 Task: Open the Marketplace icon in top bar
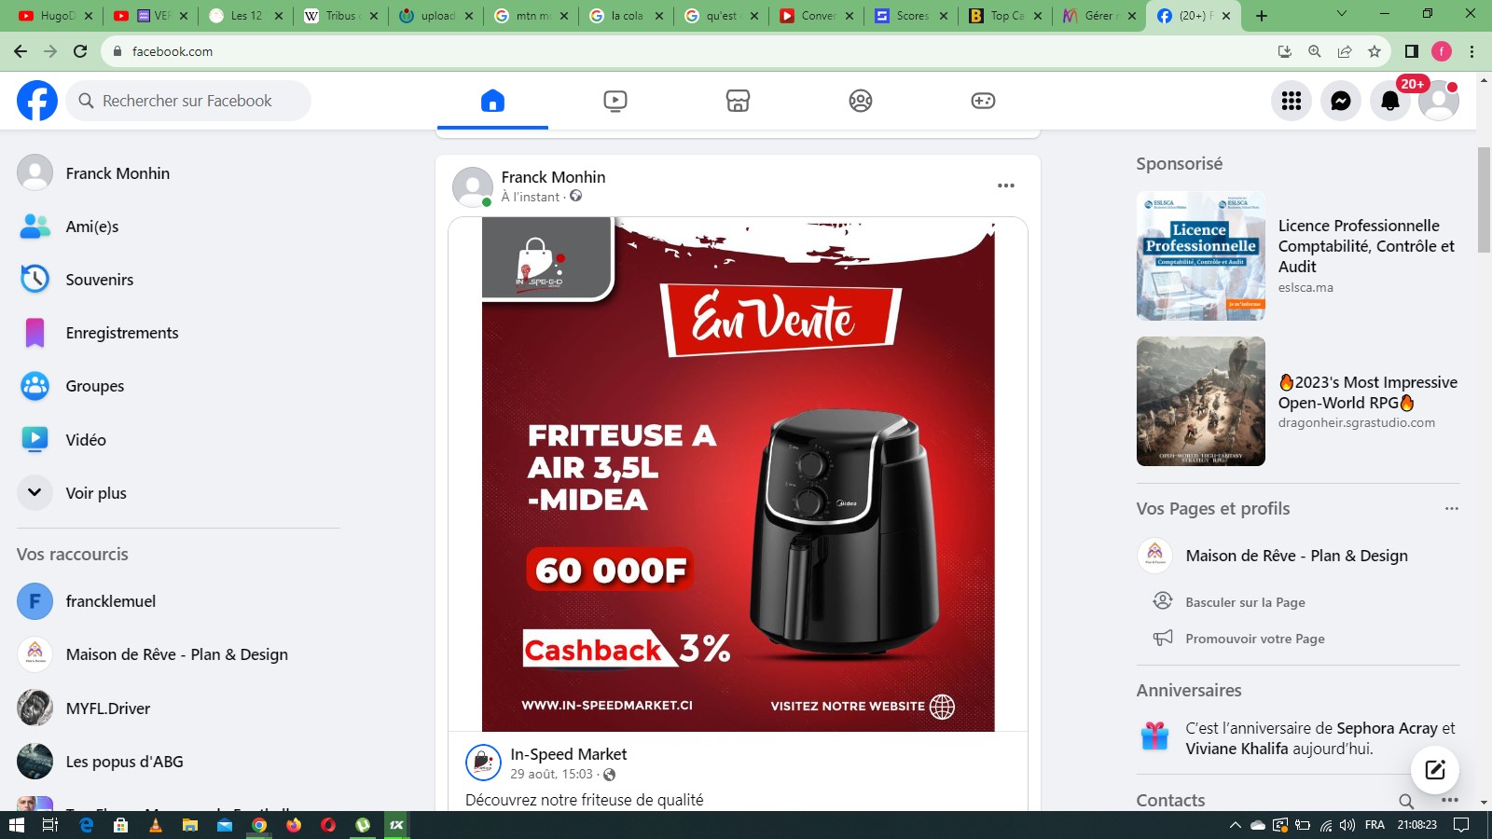[x=738, y=101]
